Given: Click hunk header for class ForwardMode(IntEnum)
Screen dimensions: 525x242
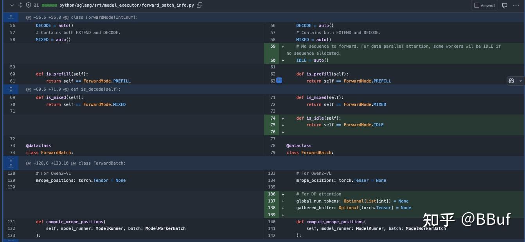Looking at the screenshot, I should (82, 17).
